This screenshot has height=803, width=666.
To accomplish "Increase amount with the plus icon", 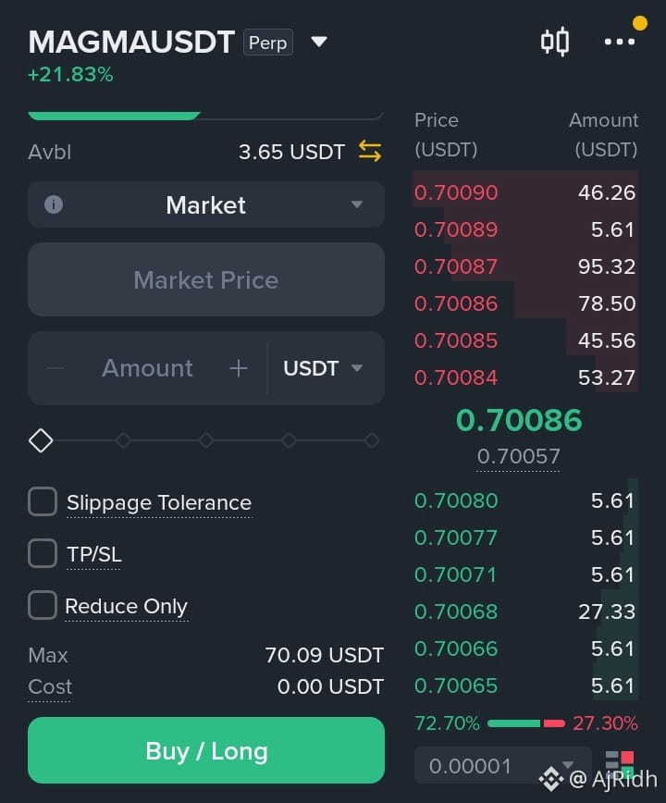I will pyautogui.click(x=239, y=367).
